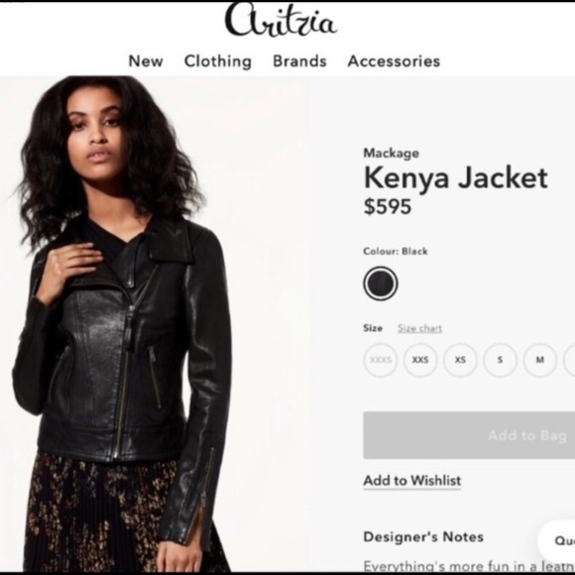Click the Mackage brand name
The height and width of the screenshot is (575, 575).
click(391, 153)
